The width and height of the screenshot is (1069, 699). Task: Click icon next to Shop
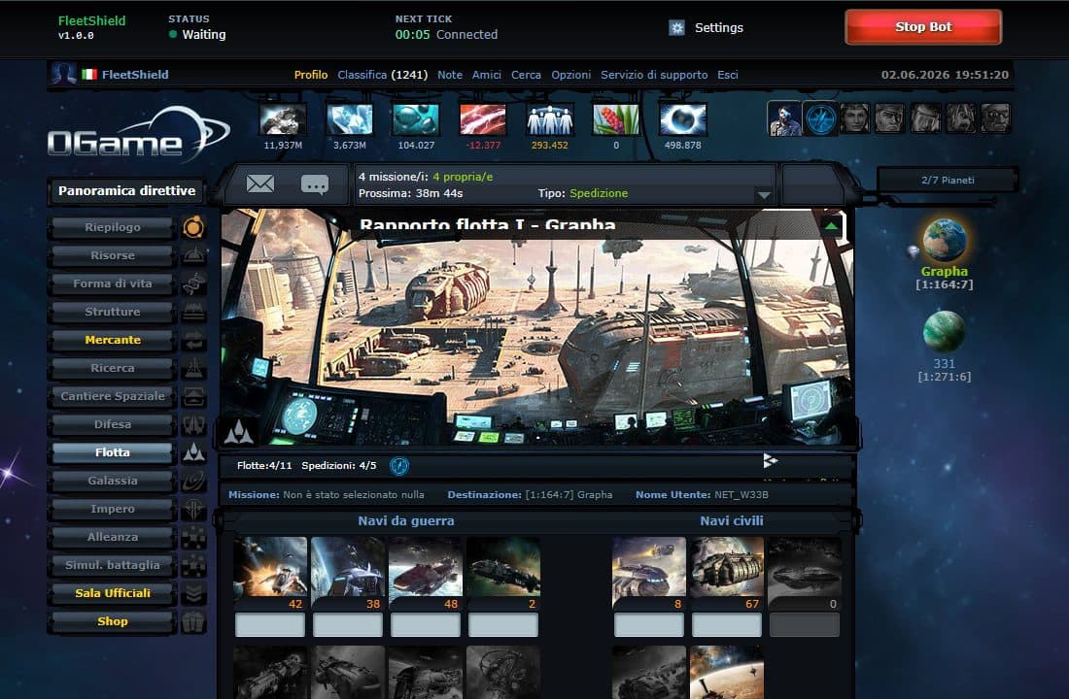point(193,621)
